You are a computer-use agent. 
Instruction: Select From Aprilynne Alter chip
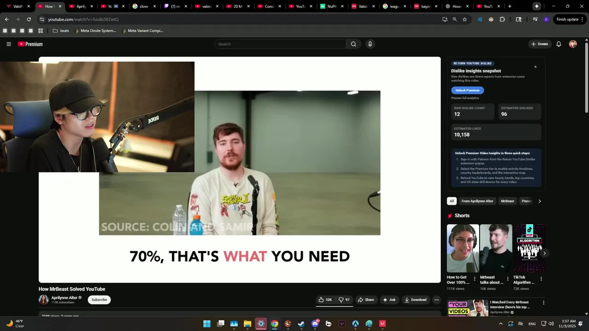[x=477, y=201]
